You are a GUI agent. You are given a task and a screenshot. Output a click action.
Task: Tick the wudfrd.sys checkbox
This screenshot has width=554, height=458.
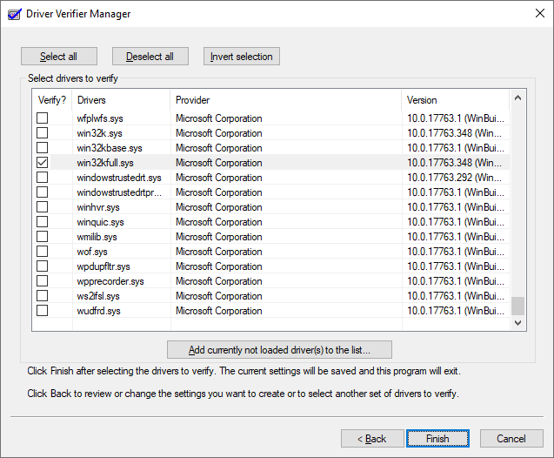pyautogui.click(x=42, y=311)
